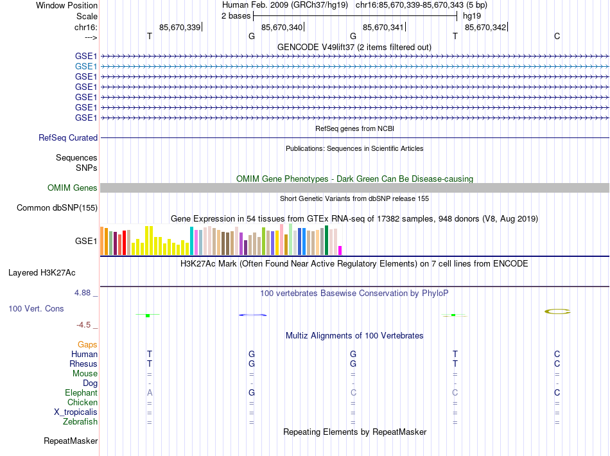This screenshot has width=610, height=456.
Task: Click 'Human Feb. 2009 (GRCh37/hg19)' text
Action: pos(286,5)
